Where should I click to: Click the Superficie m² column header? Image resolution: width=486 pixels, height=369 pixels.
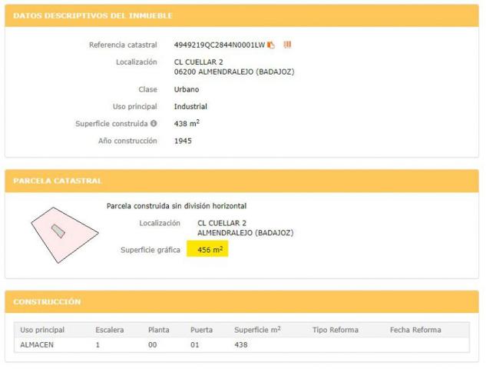[x=257, y=330]
